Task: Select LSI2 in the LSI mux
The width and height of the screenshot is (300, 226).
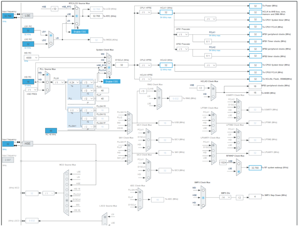Action: click(x=51, y=43)
